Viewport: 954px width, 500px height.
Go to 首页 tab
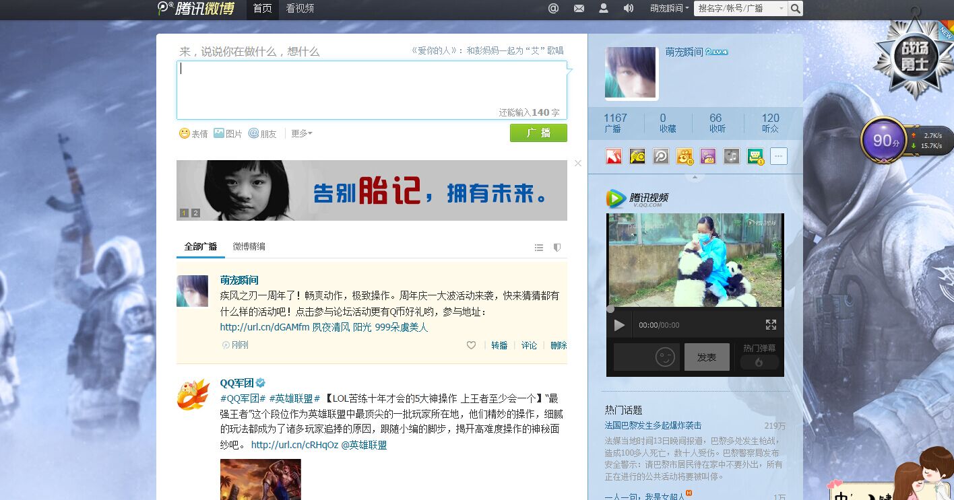tap(263, 9)
